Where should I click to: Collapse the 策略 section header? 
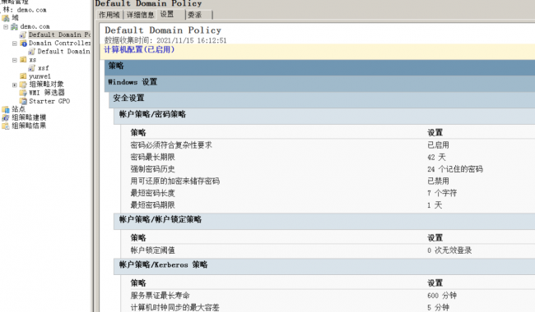(x=319, y=67)
